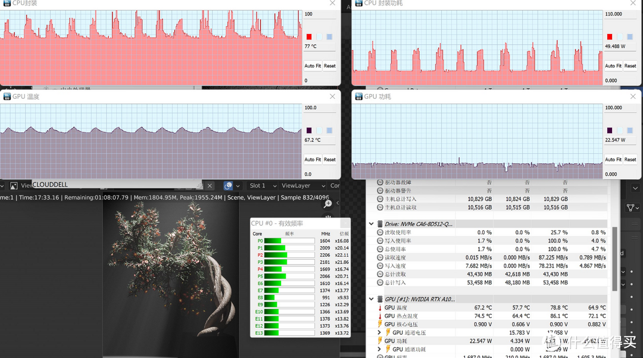Open the Slot 1 dropdown

[x=261, y=186]
